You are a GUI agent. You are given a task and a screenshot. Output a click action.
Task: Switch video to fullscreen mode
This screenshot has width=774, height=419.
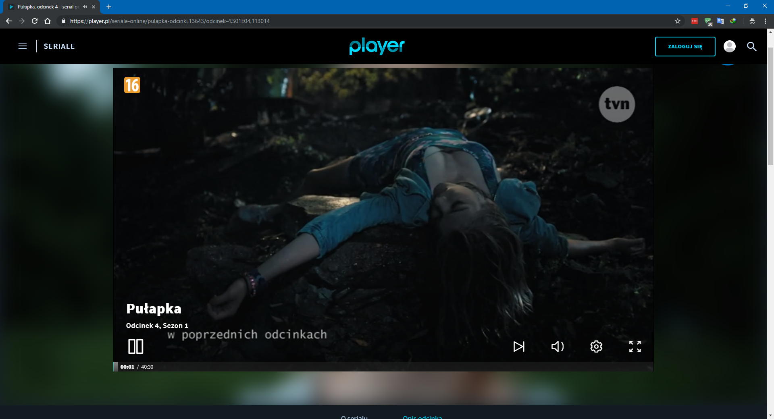pyautogui.click(x=635, y=346)
